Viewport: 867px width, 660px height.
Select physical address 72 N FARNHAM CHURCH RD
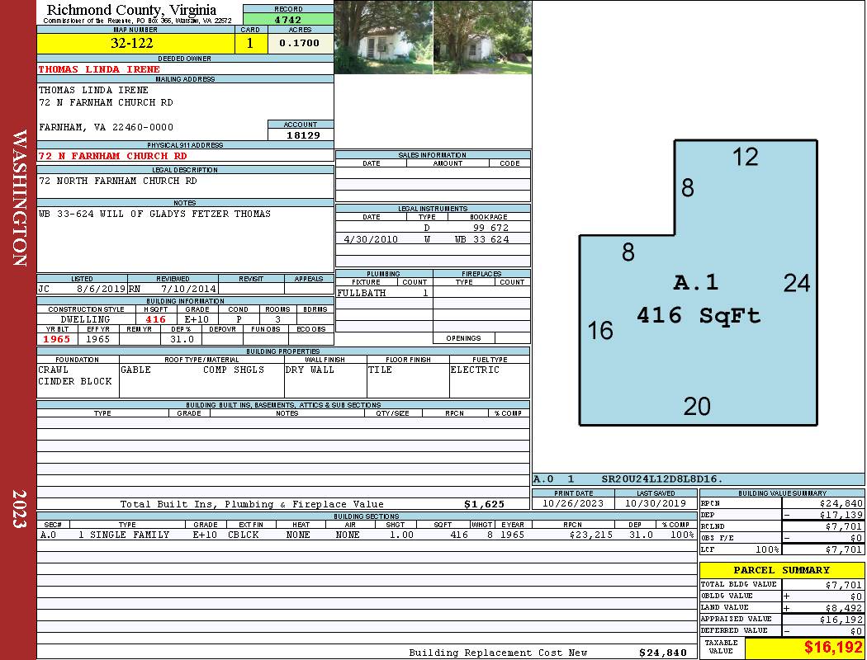(113, 156)
